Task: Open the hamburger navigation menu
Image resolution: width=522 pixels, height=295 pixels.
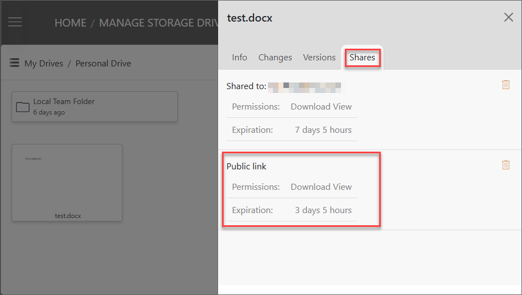Action: (x=15, y=22)
